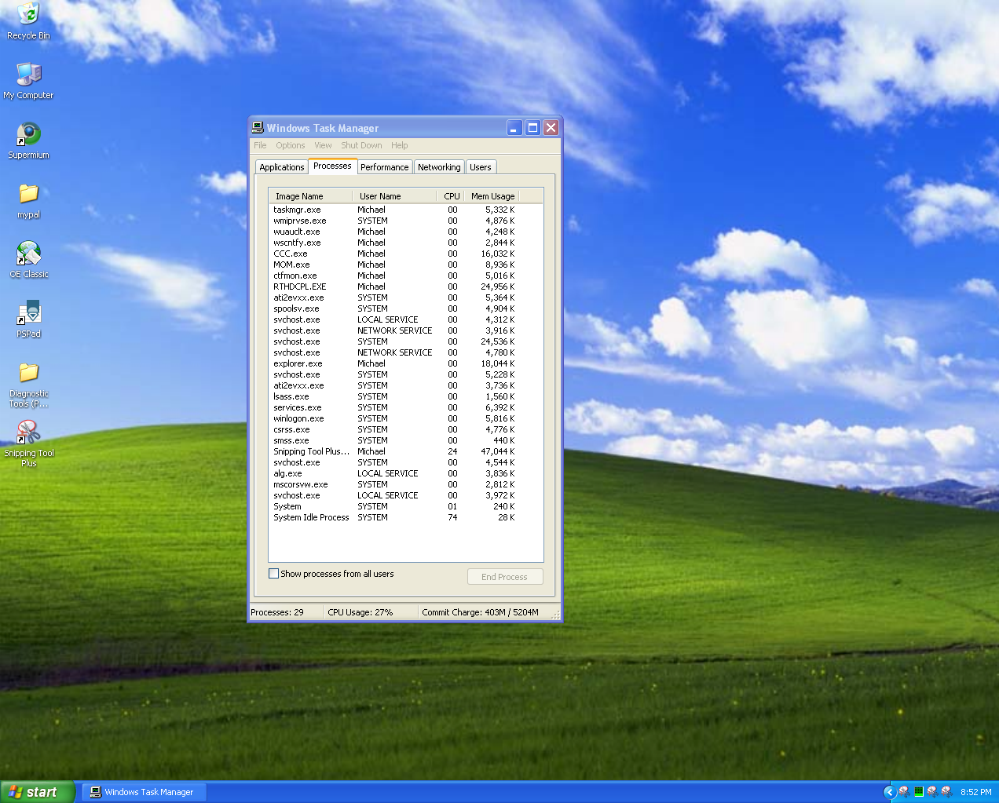The width and height of the screenshot is (999, 803).
Task: Switch to the Users tab
Action: coord(481,167)
